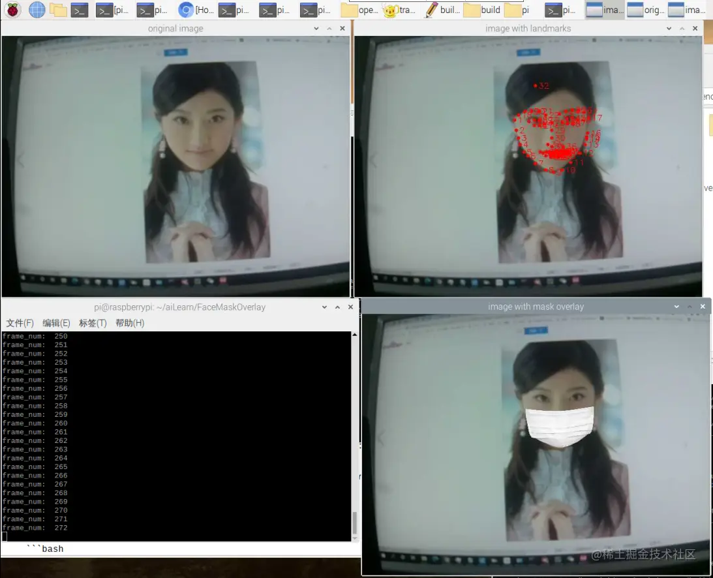Open window menu of the FaceMaskOverlay terminal

click(324, 307)
